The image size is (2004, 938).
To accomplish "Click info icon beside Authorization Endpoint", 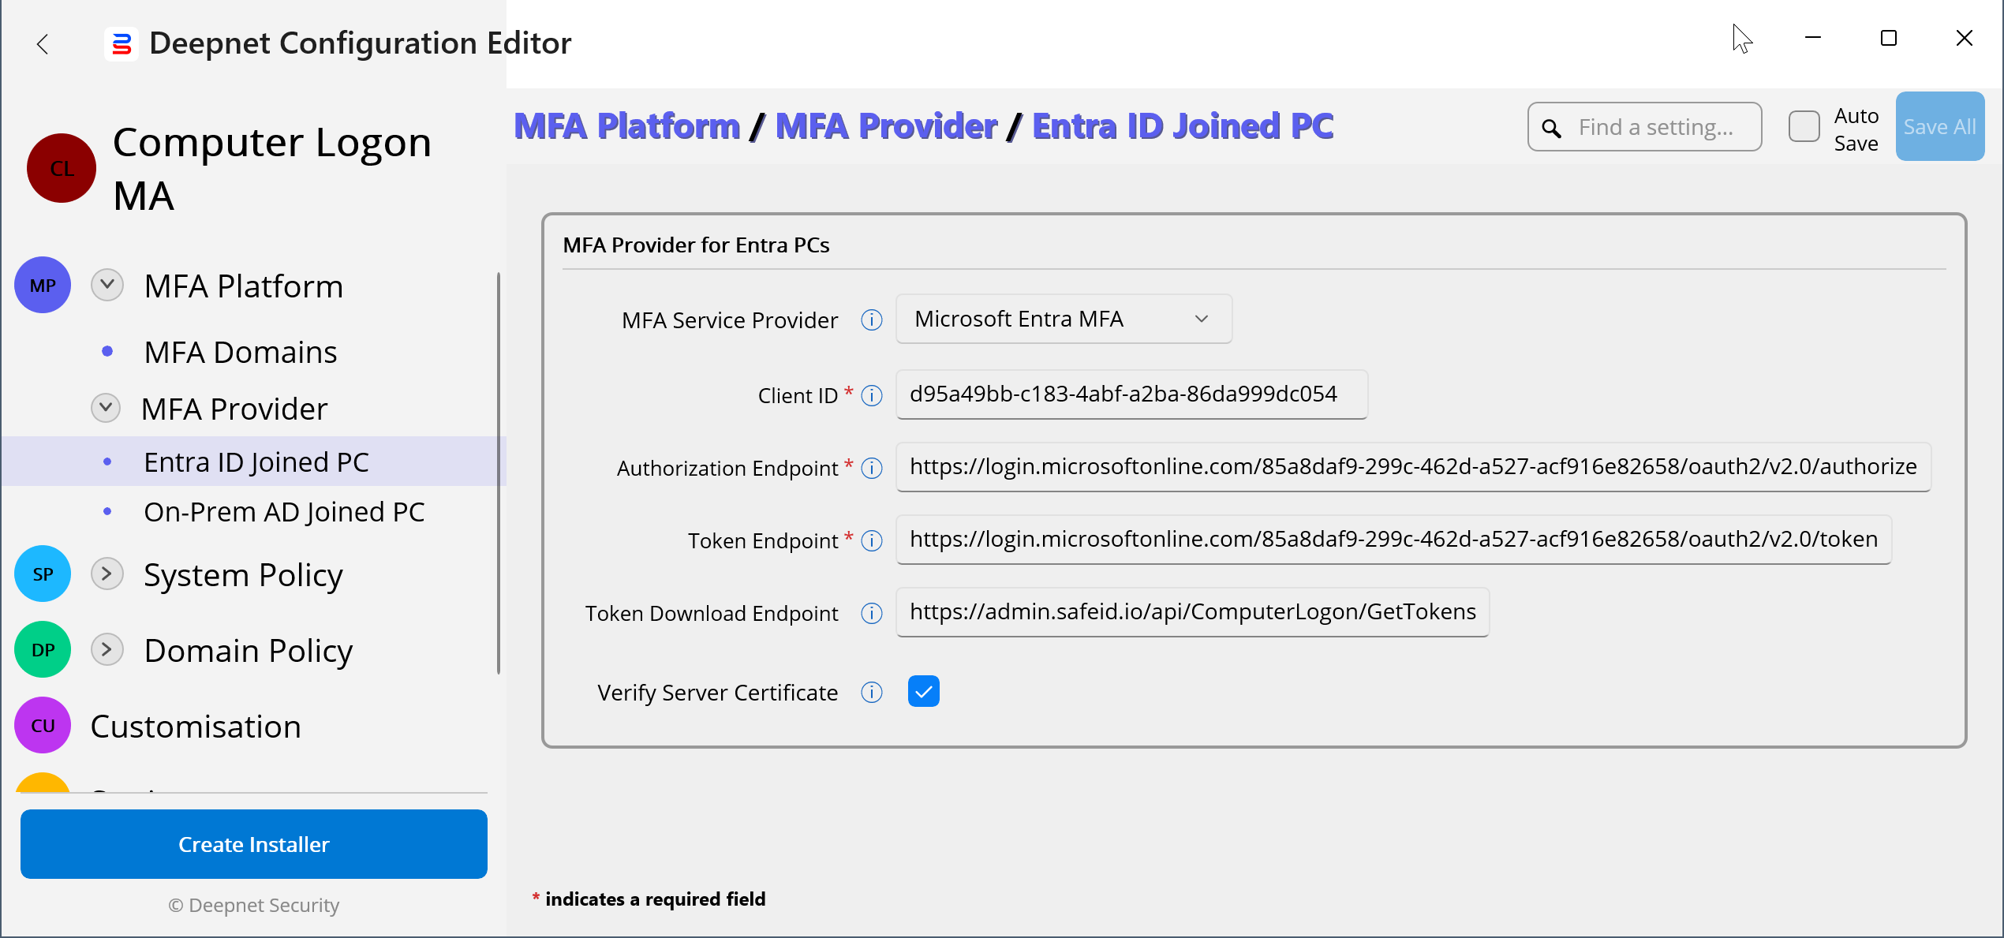I will [x=871, y=468].
